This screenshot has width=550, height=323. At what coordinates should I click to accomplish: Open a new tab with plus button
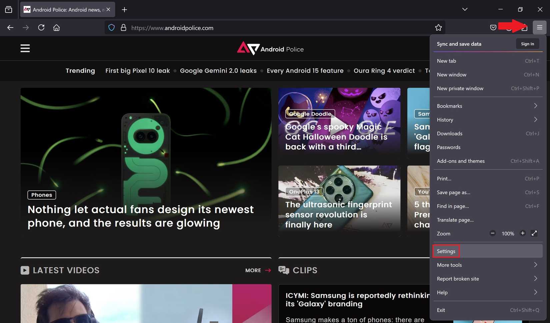pyautogui.click(x=124, y=10)
